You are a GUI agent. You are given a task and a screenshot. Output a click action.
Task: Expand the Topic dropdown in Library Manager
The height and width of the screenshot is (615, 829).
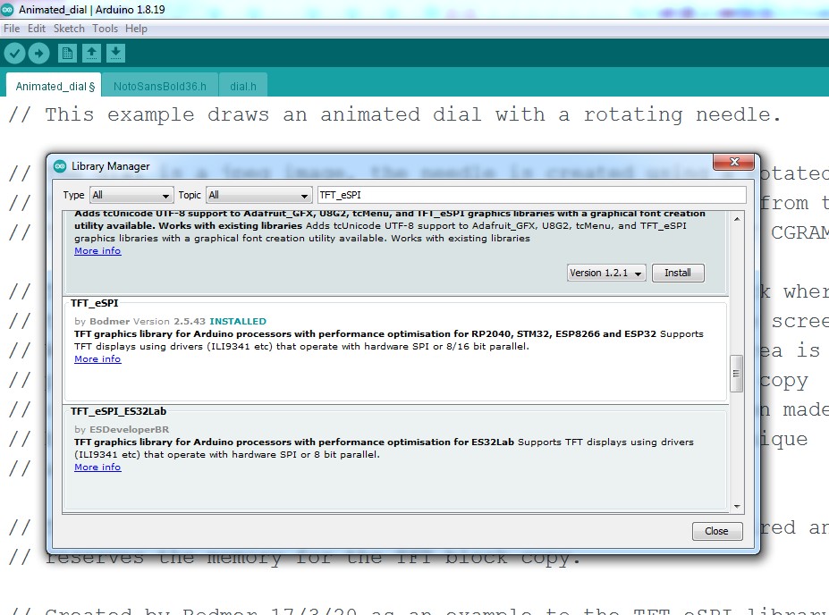coord(258,195)
